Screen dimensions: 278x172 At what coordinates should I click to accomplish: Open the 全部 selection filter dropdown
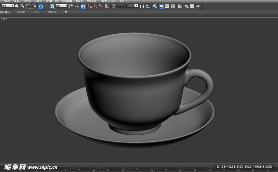click(8, 6)
